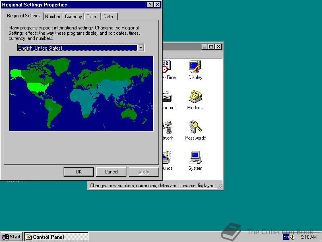Maximize the Control Panel window

[211, 47]
